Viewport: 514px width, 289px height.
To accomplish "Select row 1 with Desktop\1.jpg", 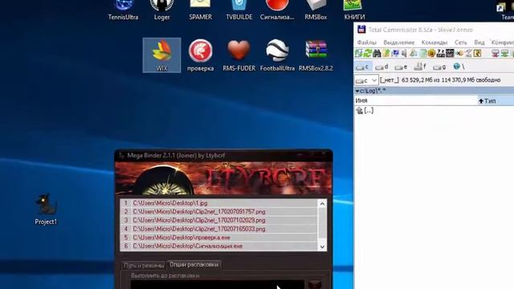I will pos(218,203).
